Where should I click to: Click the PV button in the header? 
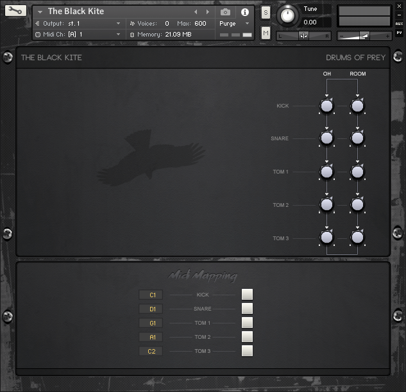(399, 33)
